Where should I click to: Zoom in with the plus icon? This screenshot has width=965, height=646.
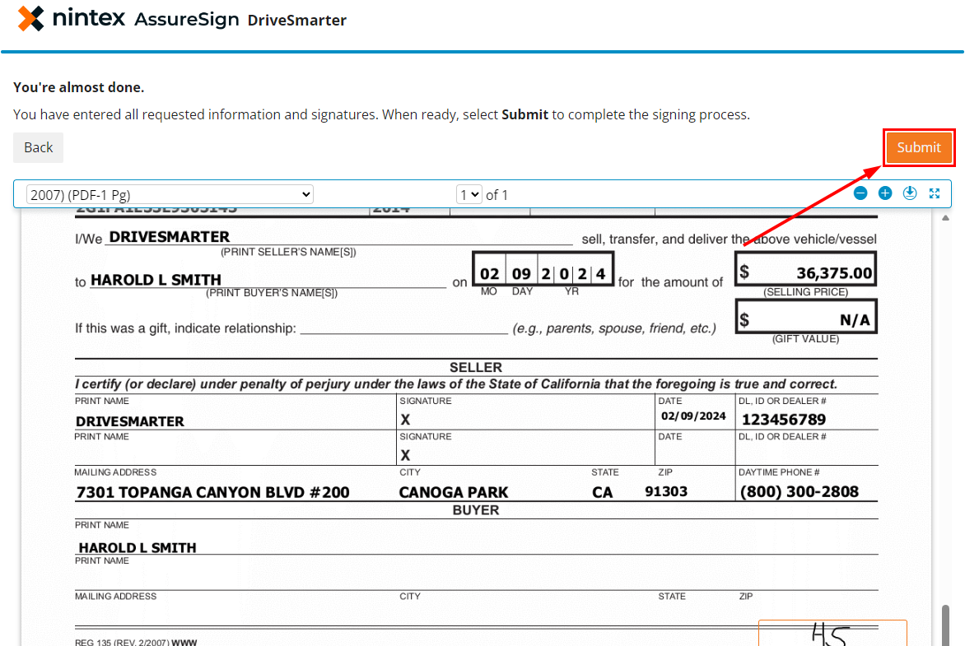tap(885, 193)
